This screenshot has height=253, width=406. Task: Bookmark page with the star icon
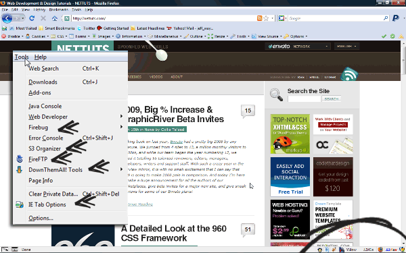(x=266, y=18)
